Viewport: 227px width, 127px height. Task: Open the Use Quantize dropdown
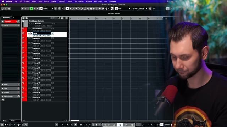[x=140, y=8]
